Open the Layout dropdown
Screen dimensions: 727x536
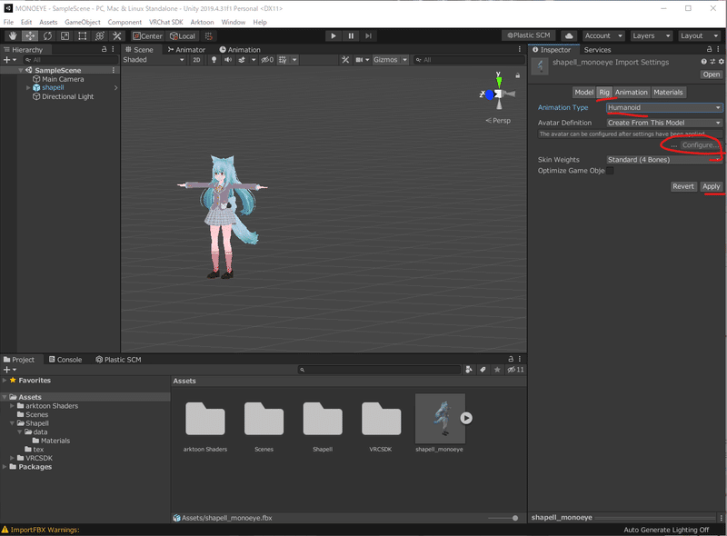tap(699, 35)
